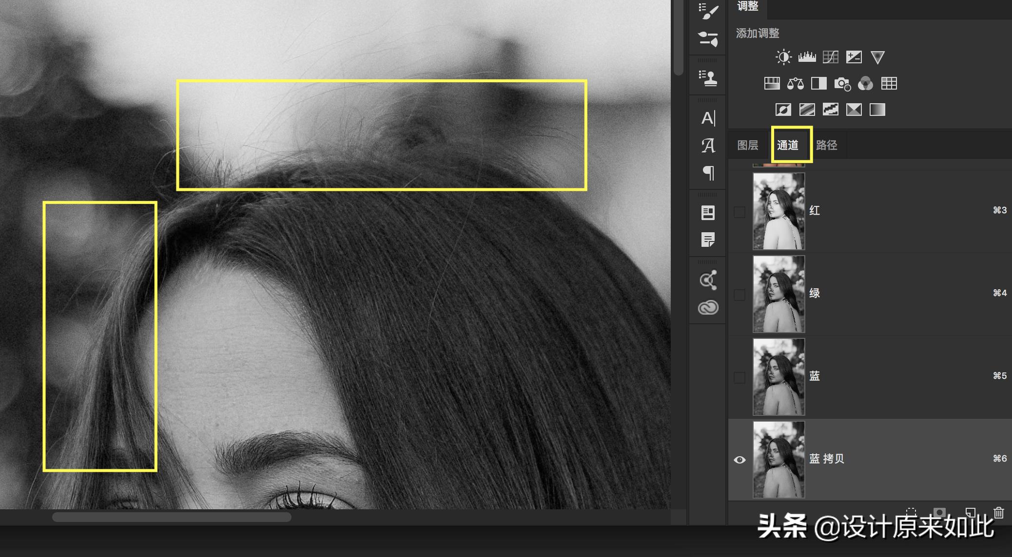Select the 蓝 channel thumbnail

click(x=778, y=377)
